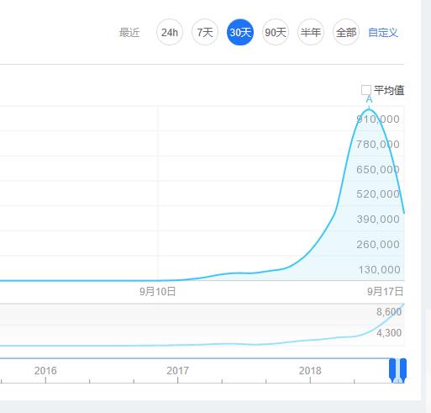Click the 780,000 axis value
Screen dimensions: 431x413
378,145
